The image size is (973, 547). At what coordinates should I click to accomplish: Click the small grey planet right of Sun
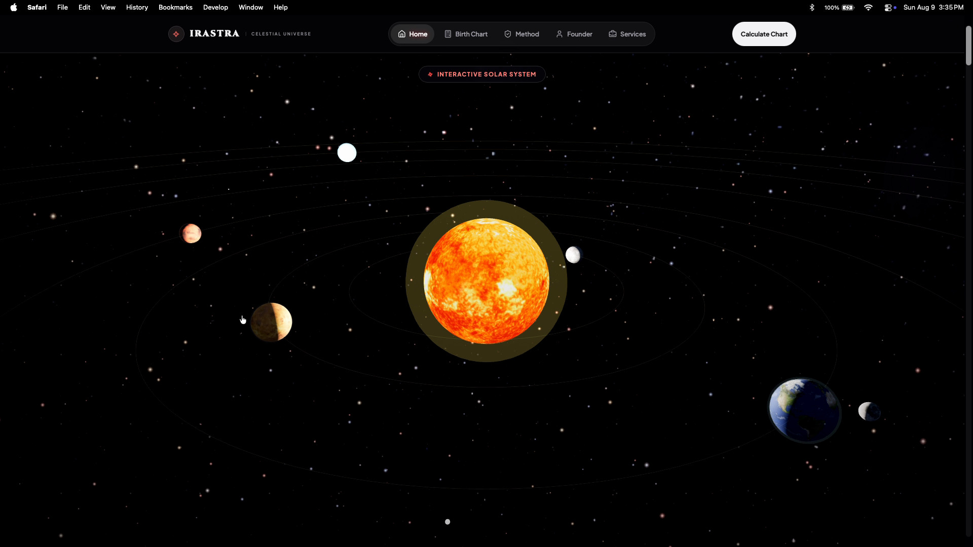pos(573,255)
